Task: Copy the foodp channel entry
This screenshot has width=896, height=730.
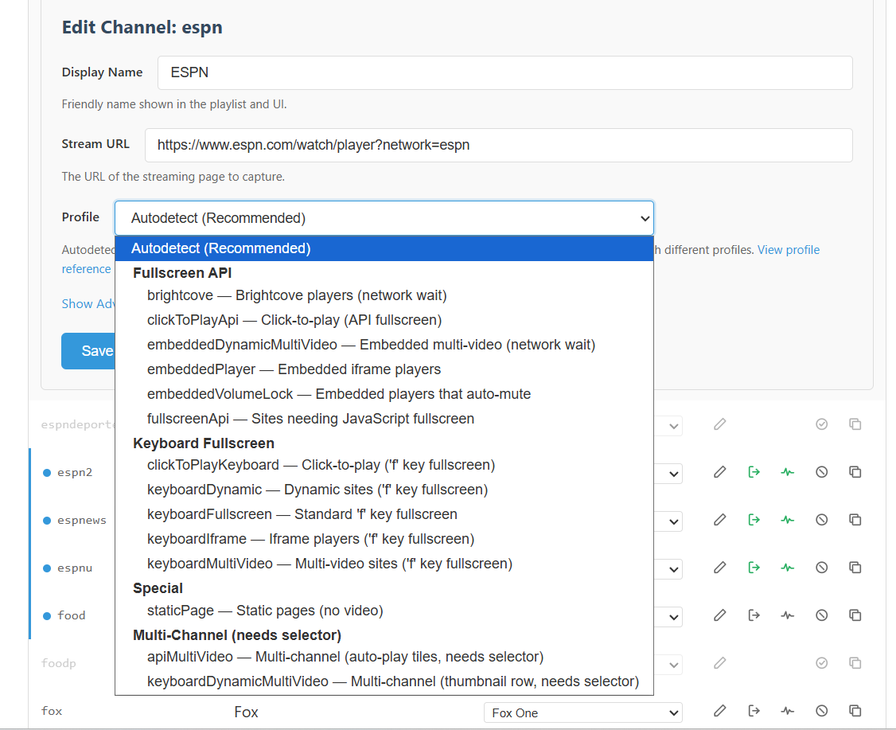Action: click(x=855, y=662)
